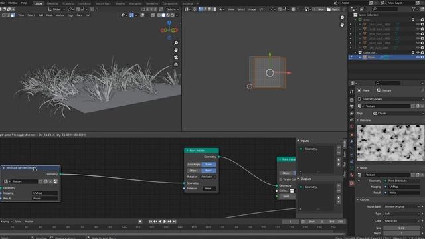Select rendered viewport shading mode
The image size is (425, 239).
pyautogui.click(x=173, y=15)
